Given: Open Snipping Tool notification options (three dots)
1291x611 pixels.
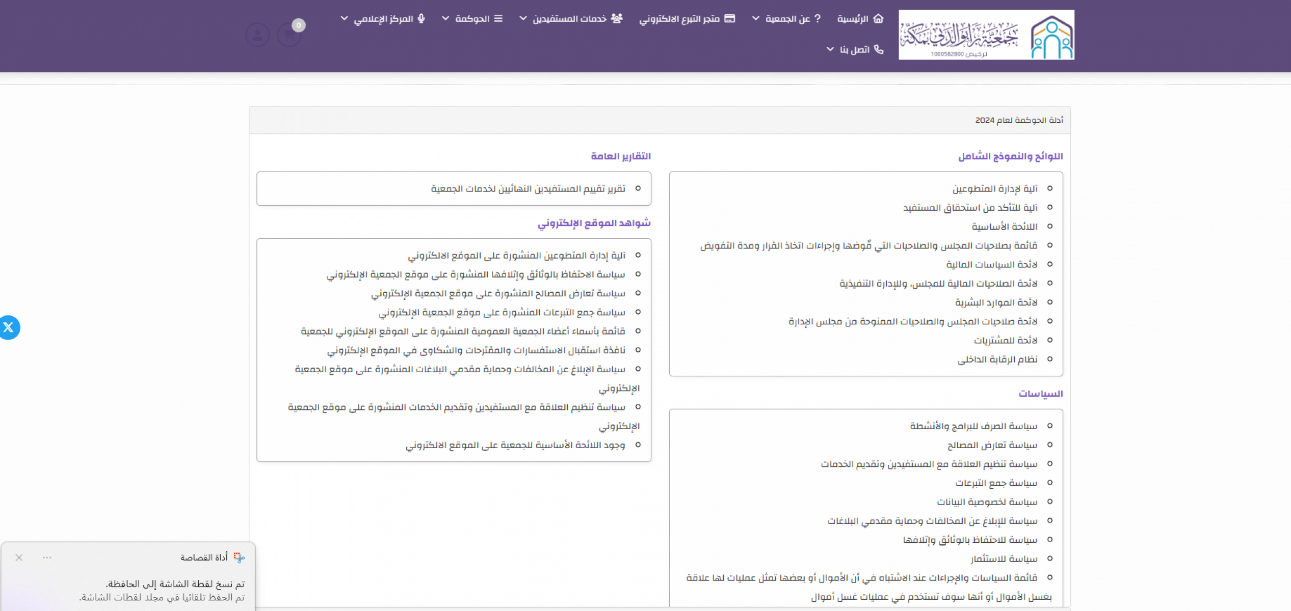Looking at the screenshot, I should 47,558.
